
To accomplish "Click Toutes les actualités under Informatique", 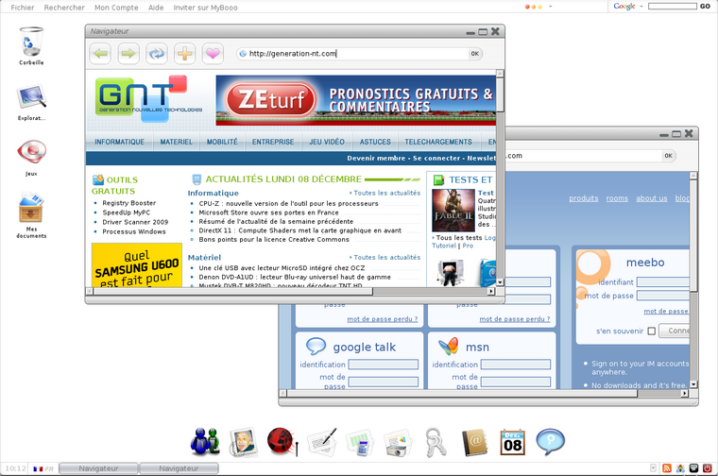I will point(385,194).
